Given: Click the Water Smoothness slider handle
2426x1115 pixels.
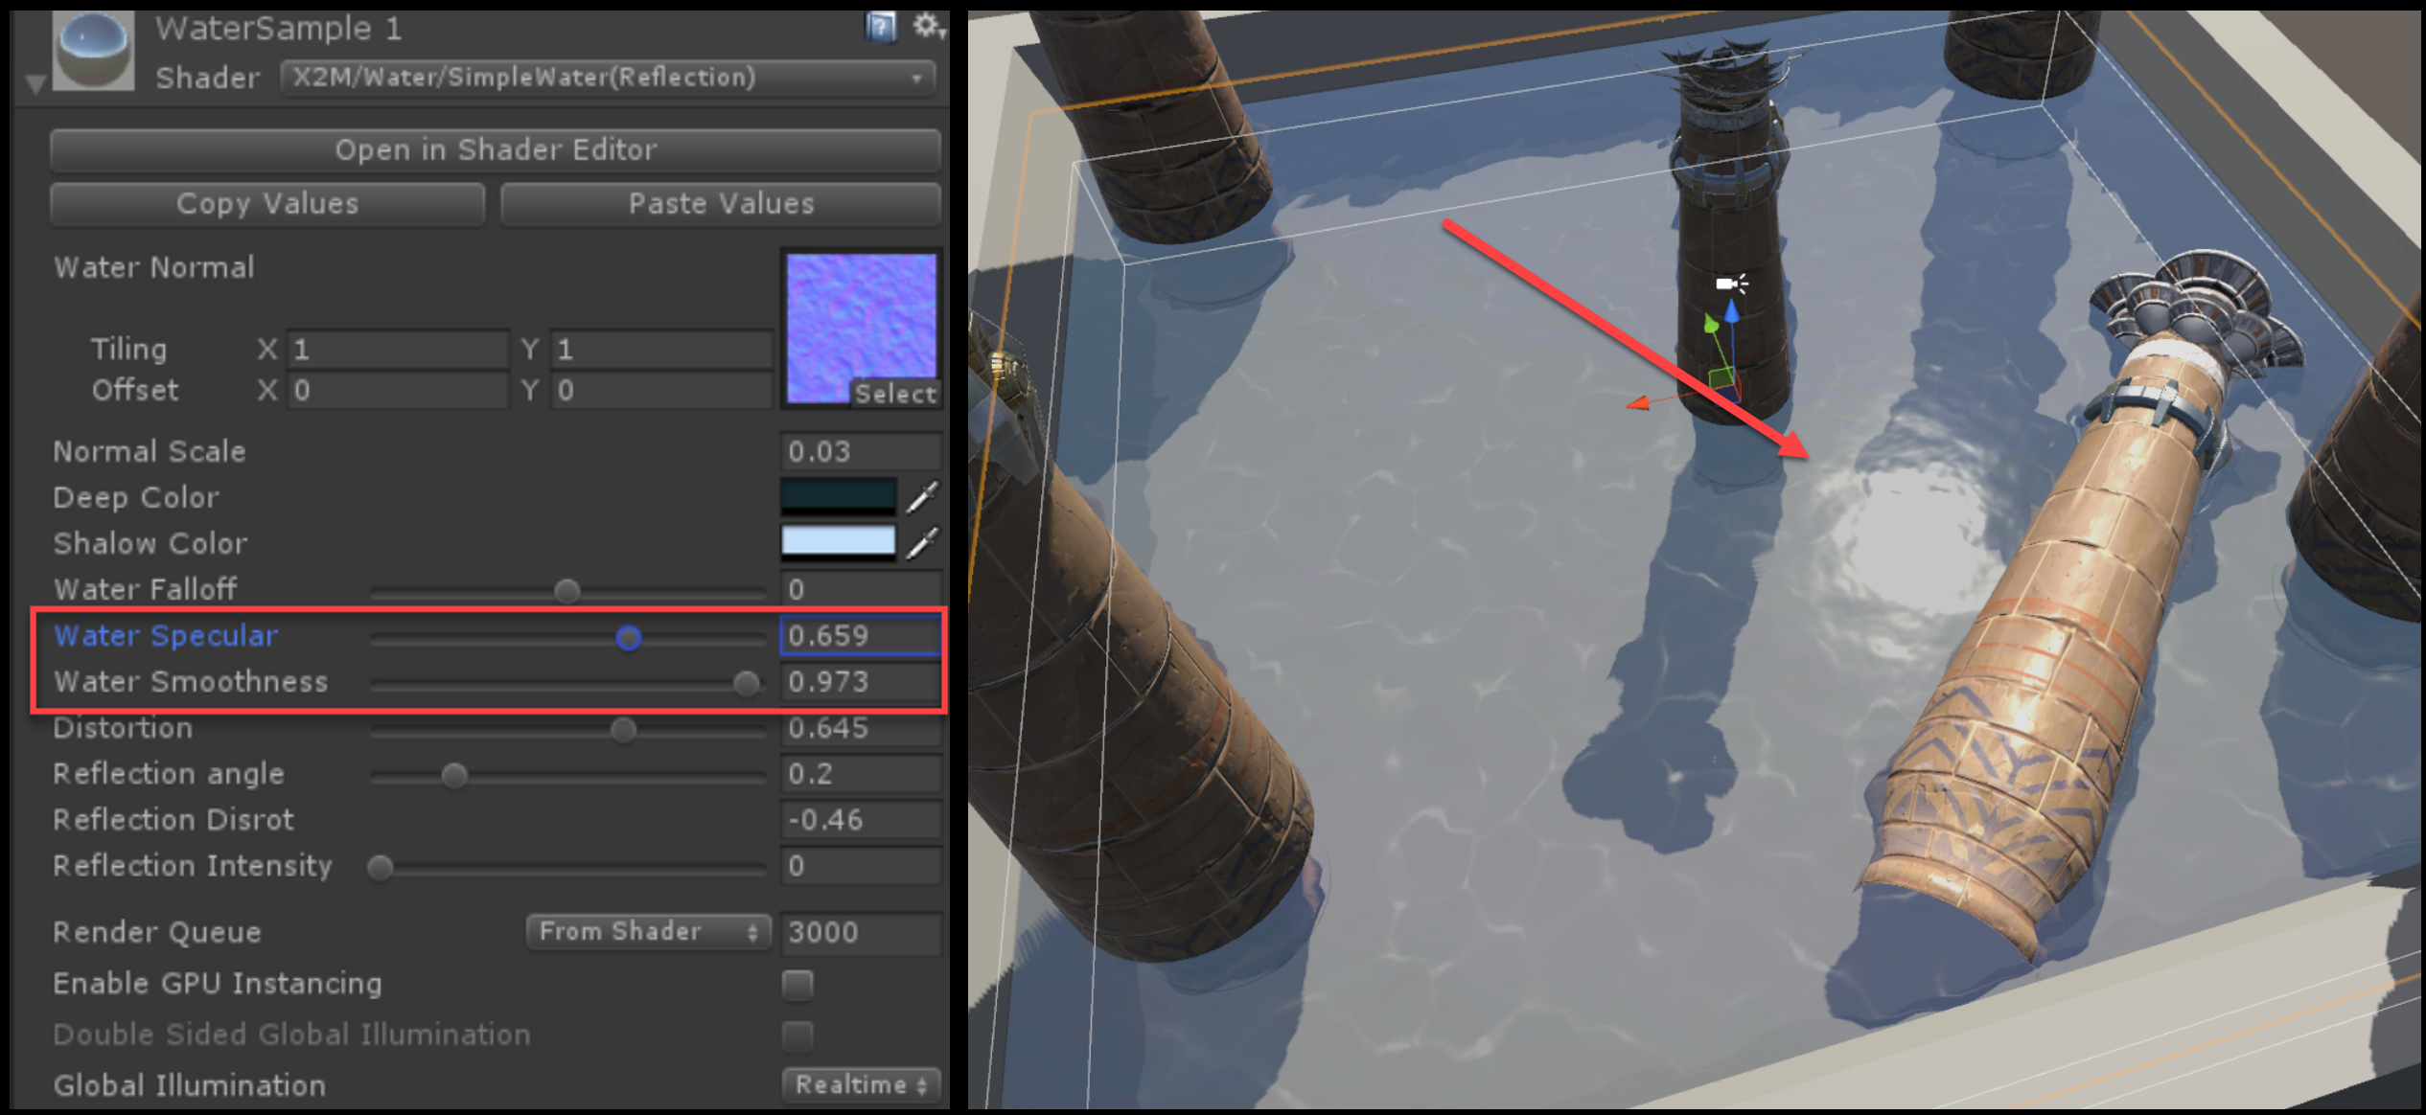Looking at the screenshot, I should [746, 683].
